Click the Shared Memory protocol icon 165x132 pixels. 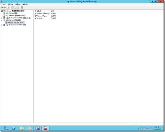[x=36, y=14]
